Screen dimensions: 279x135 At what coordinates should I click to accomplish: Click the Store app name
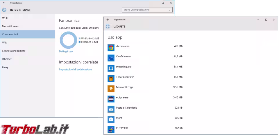click(119, 118)
